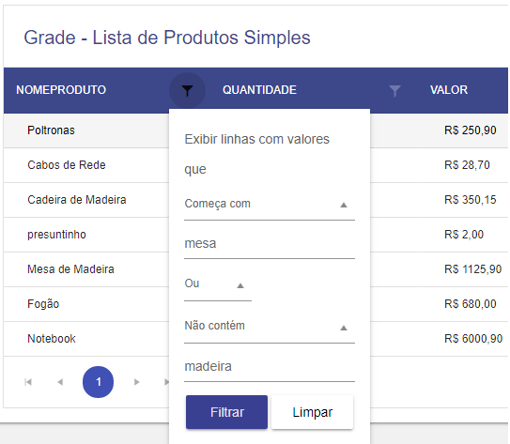Open the QUANTIDADE column filter icon
This screenshot has width=510, height=444.
pyautogui.click(x=394, y=91)
